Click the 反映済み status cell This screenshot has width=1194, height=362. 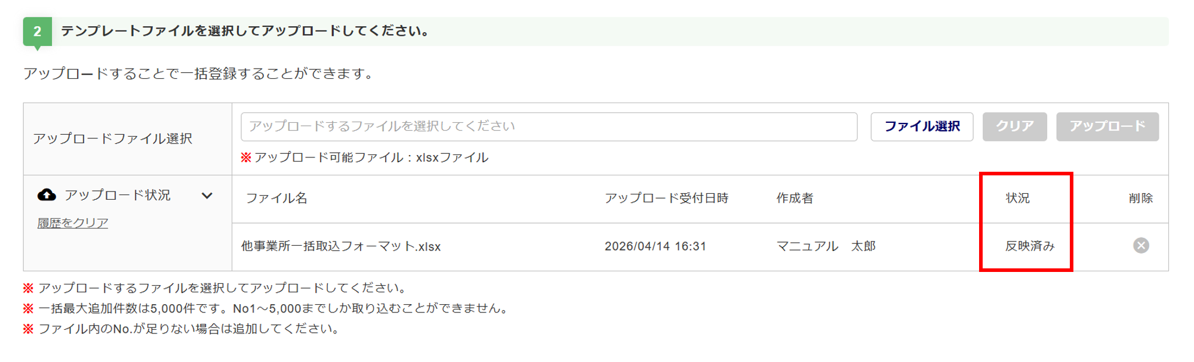(1030, 246)
